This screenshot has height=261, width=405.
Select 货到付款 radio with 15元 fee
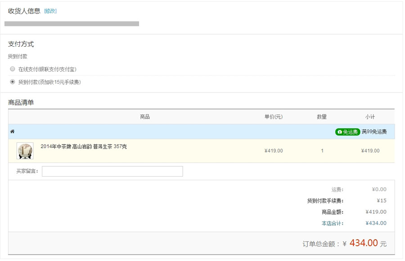pyautogui.click(x=13, y=82)
